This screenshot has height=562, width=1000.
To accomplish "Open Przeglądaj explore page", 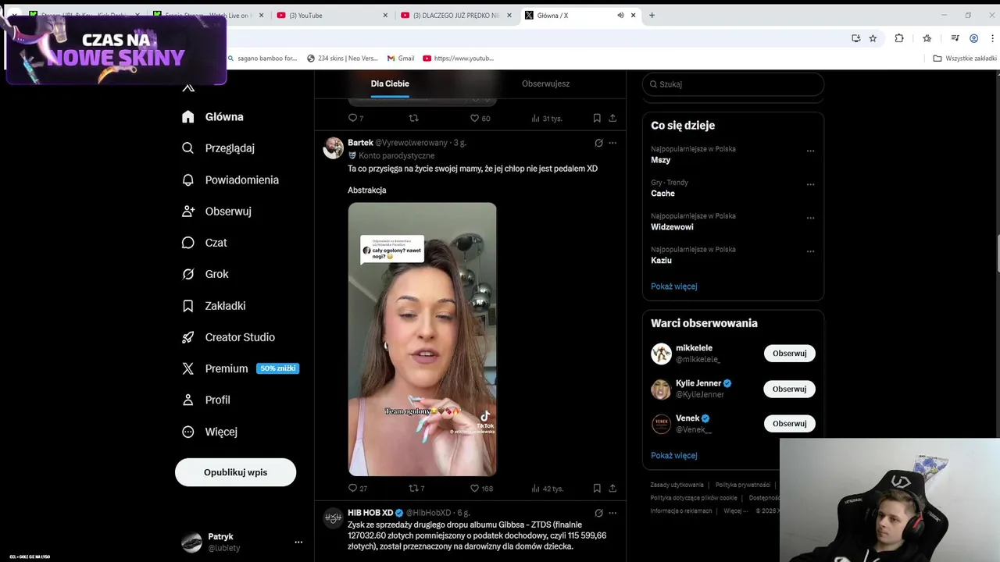I will pyautogui.click(x=218, y=148).
